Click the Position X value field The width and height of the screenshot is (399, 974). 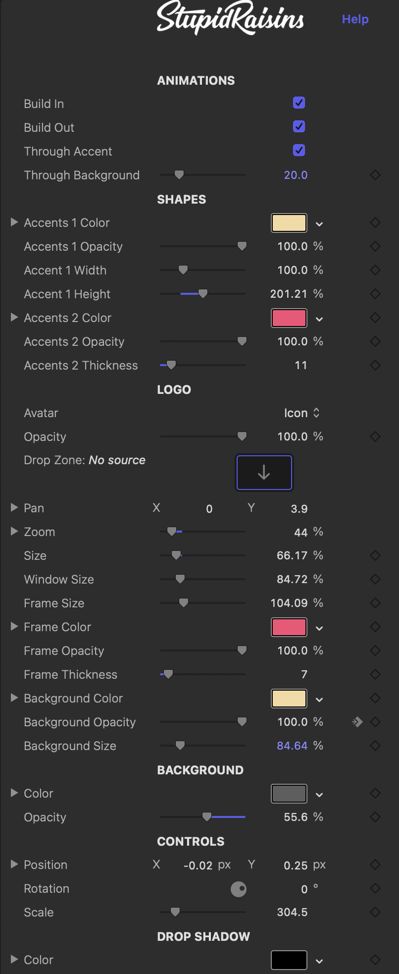tap(198, 865)
